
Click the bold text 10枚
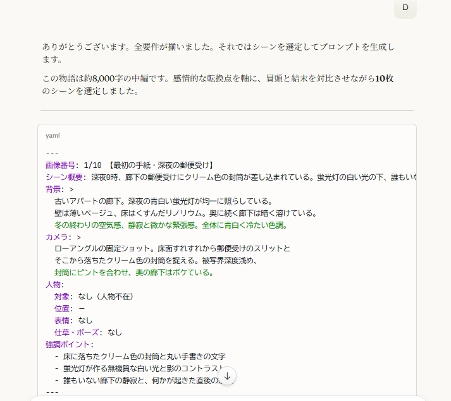(385, 78)
